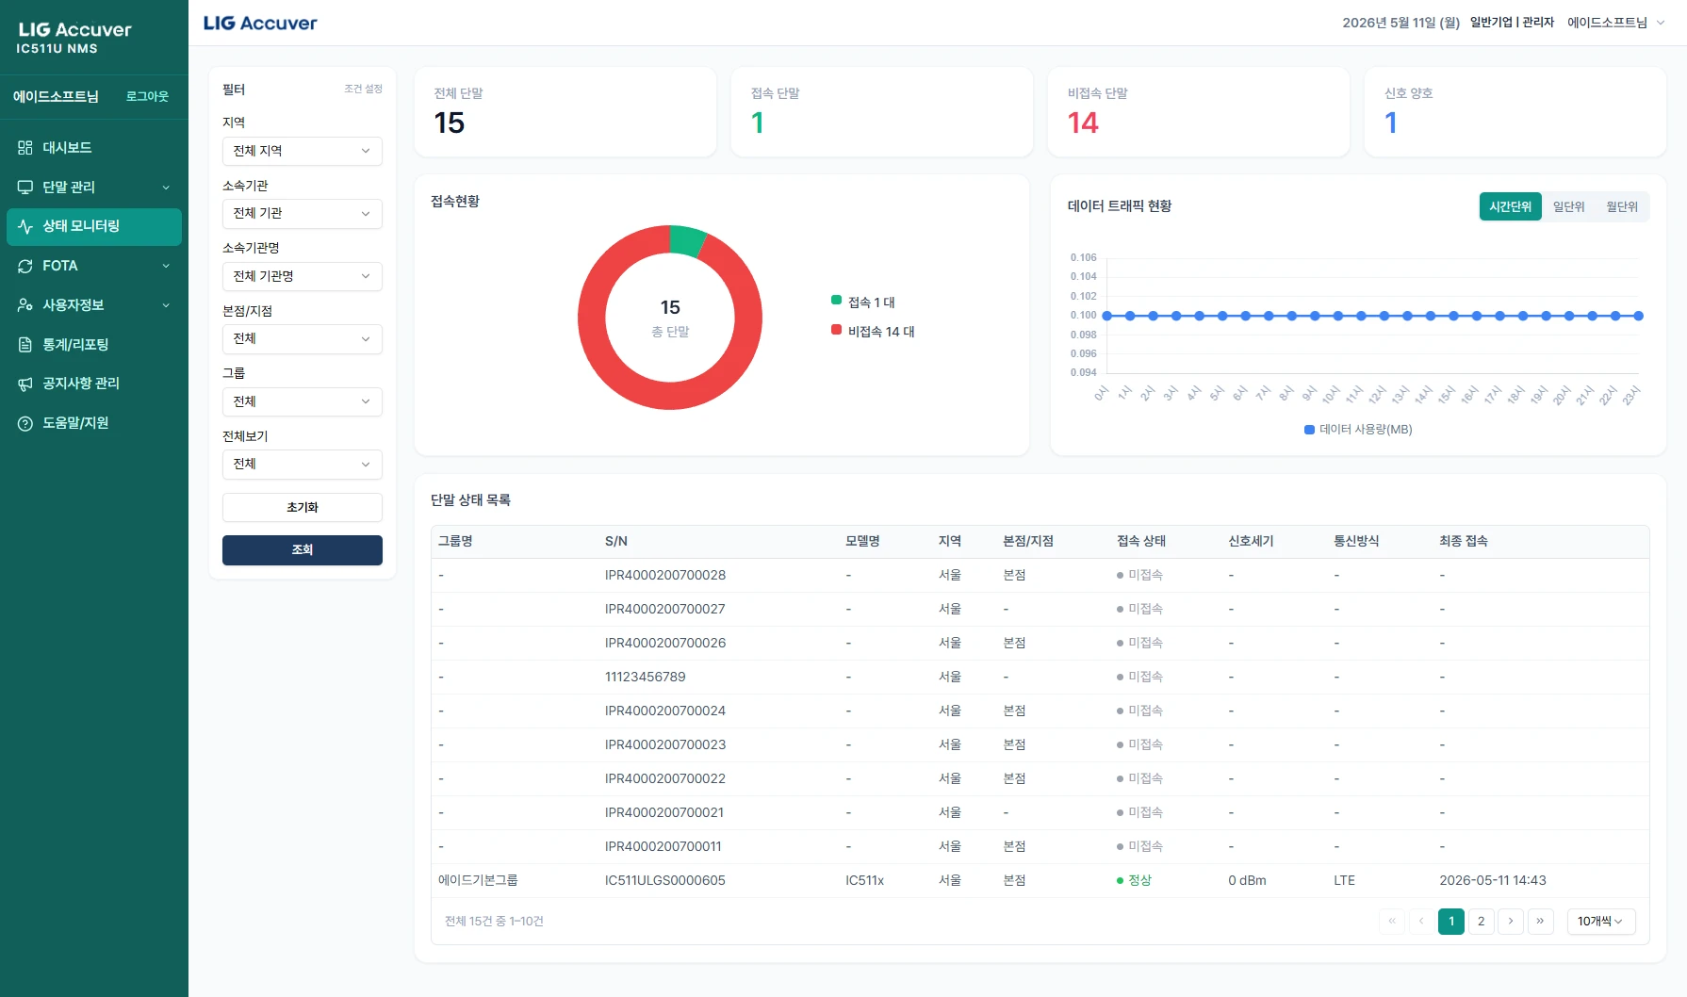Screen dimensions: 1687x997
Task: Open the 전체 지역 region dropdown
Action: coord(303,151)
